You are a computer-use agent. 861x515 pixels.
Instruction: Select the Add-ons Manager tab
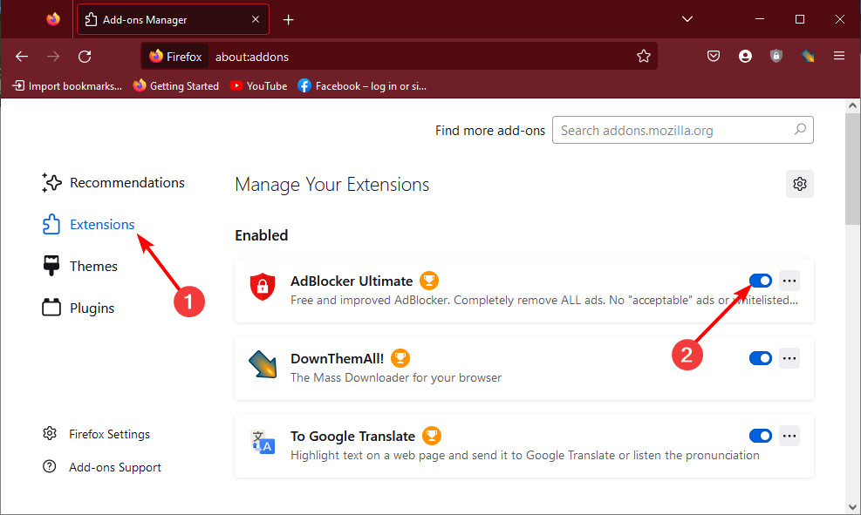(x=173, y=19)
